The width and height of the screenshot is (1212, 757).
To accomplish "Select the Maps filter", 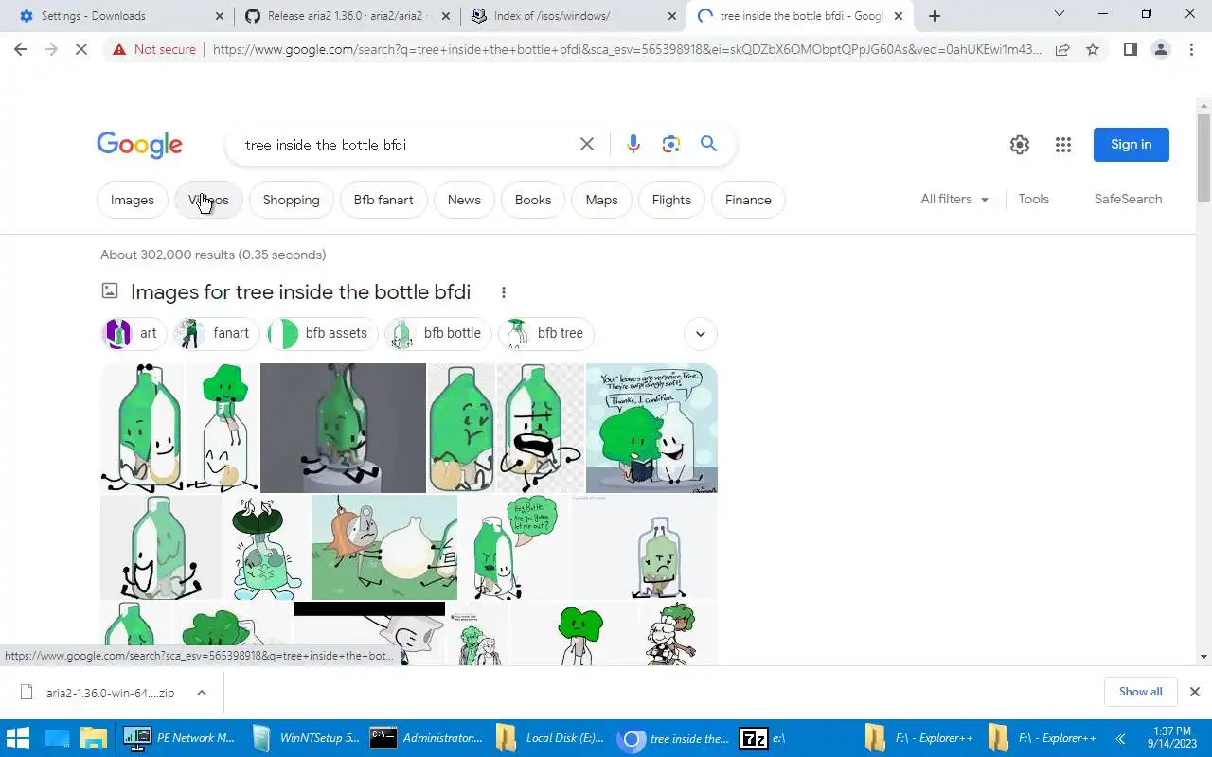I will coord(601,200).
